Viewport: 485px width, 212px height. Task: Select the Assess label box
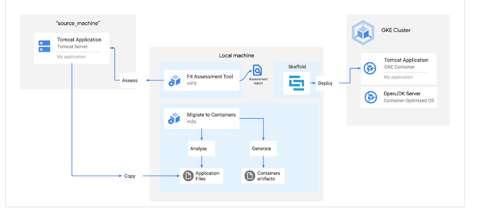[x=129, y=81]
